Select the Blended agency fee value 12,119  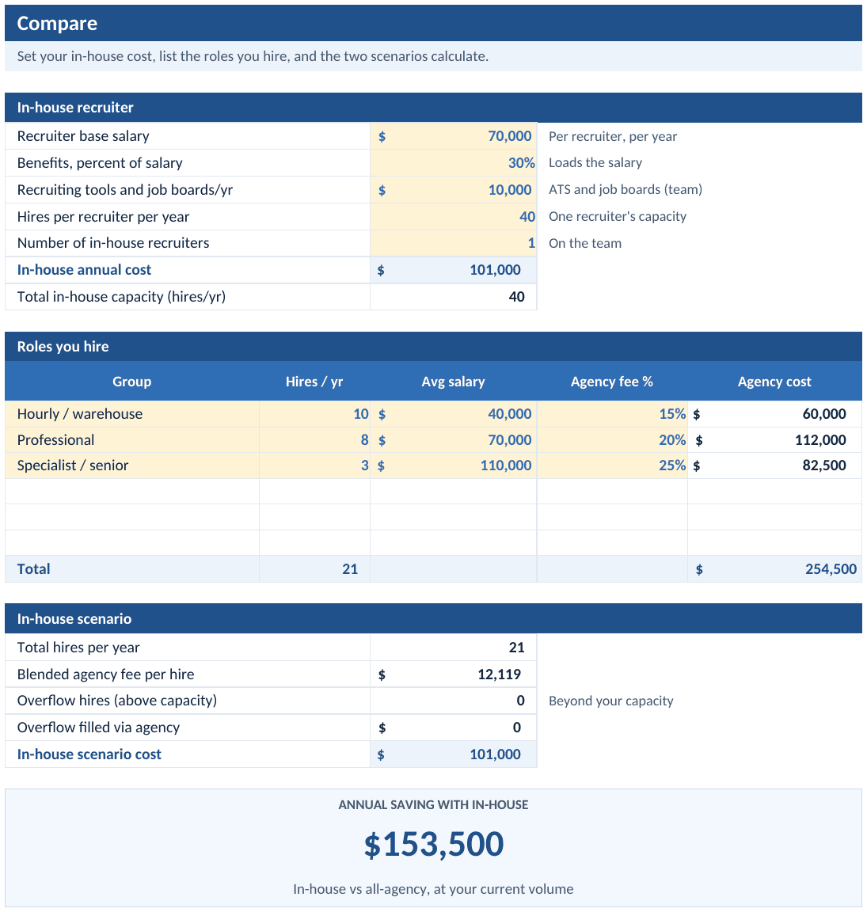click(453, 674)
